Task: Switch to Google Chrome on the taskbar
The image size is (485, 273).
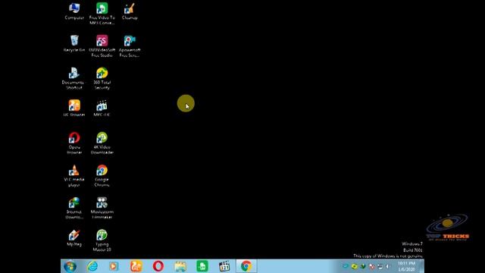Action: pos(246,266)
